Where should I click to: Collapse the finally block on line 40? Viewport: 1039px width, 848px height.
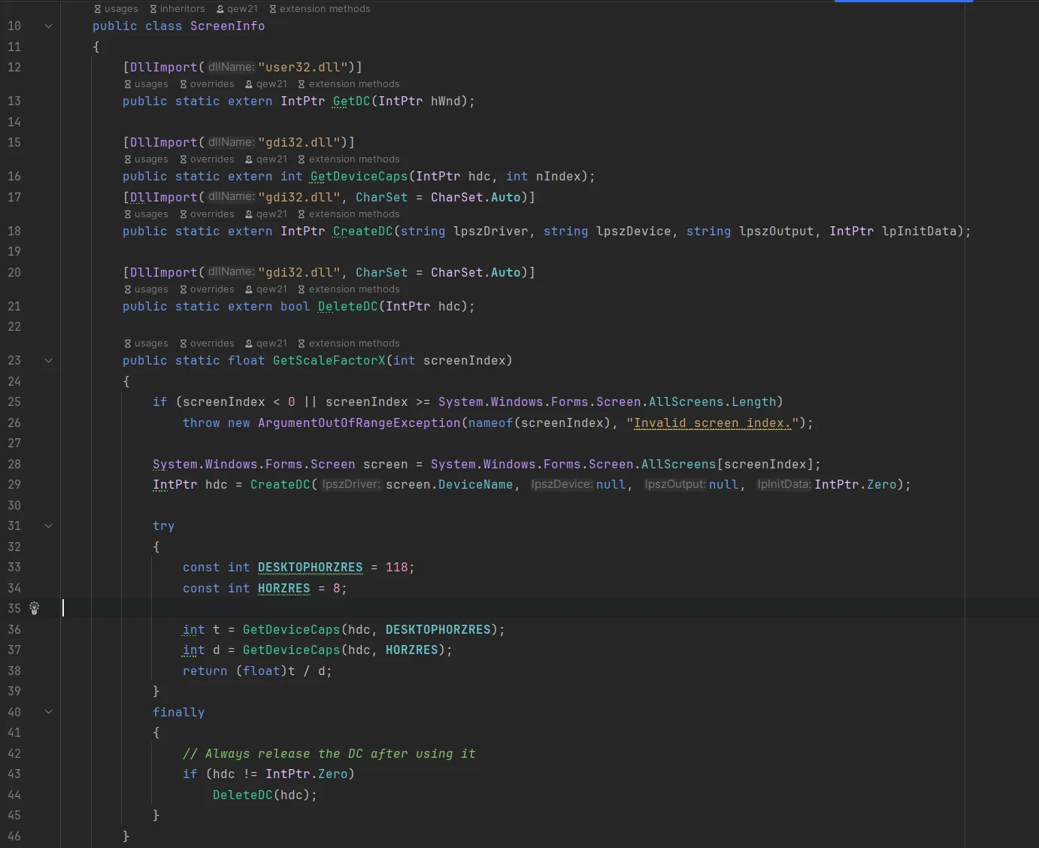click(x=48, y=712)
